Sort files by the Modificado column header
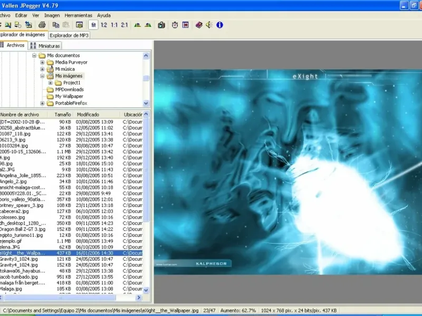This screenshot has height=316, width=422. (88, 114)
